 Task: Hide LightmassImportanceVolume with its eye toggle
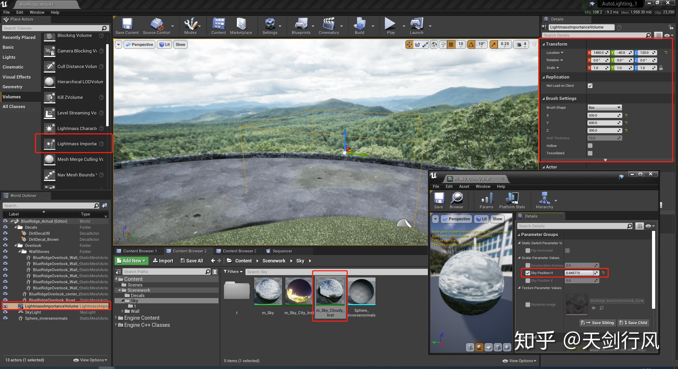point(5,306)
